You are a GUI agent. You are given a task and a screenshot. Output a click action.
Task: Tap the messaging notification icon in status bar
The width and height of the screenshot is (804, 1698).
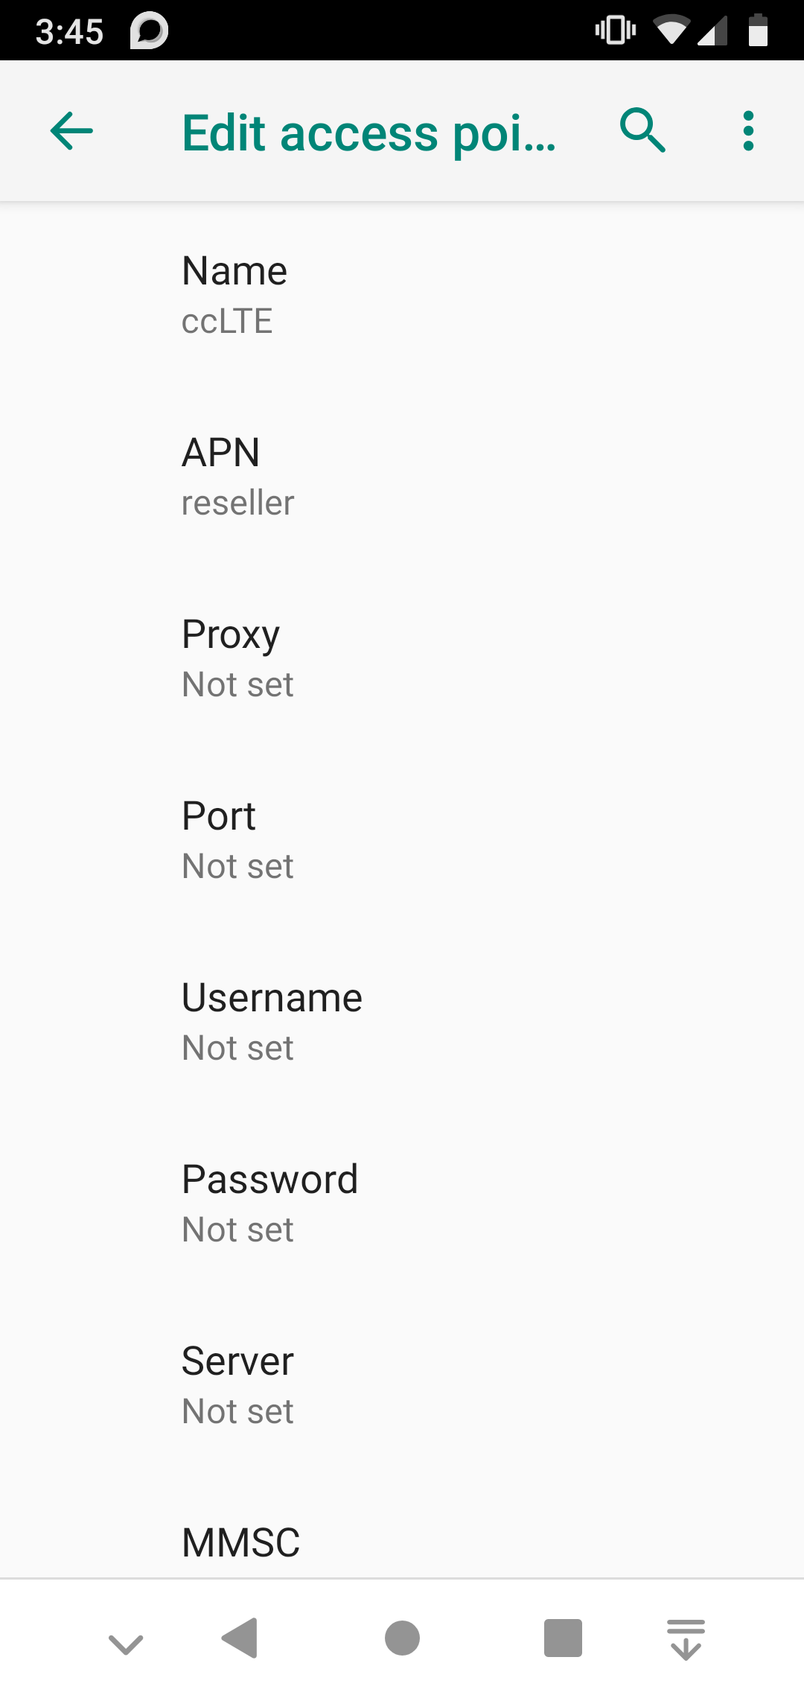click(x=149, y=31)
